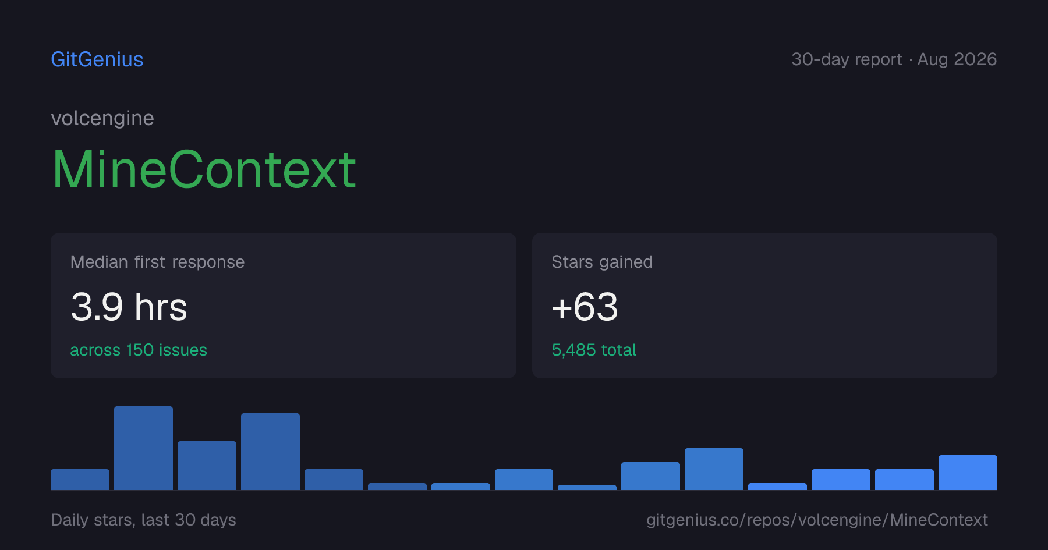Select the tallest bar in the chart

click(x=144, y=448)
